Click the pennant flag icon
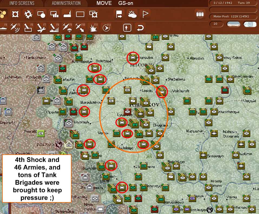Image resolution: width=259 pixels, height=214 pixels. click(145, 14)
